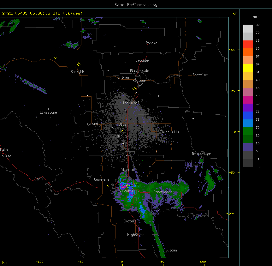Screen dimensions: 272x266
Task: Select the yellow diamond marker over Calgary
Action: coord(128,186)
